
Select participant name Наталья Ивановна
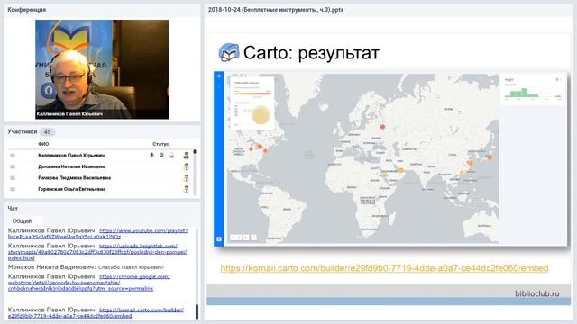coord(71,166)
